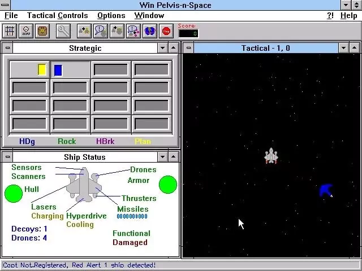Viewport: 362px width, 271px height.
Task: Click the Hull label
Action: point(32,189)
